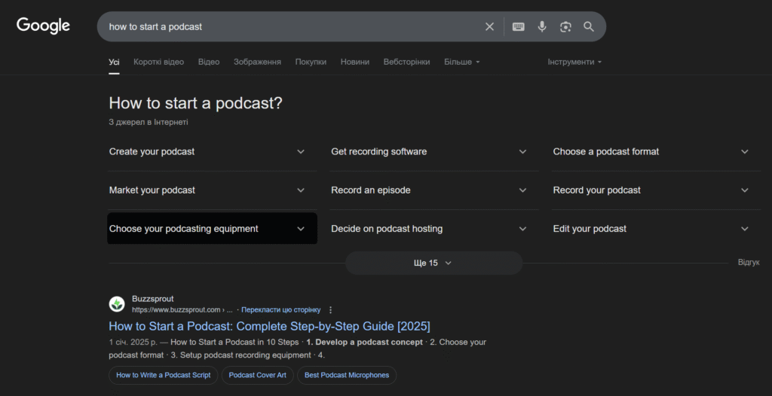772x396 pixels.
Task: Click the 'How to start a podcast?' heading
Action: pos(195,103)
